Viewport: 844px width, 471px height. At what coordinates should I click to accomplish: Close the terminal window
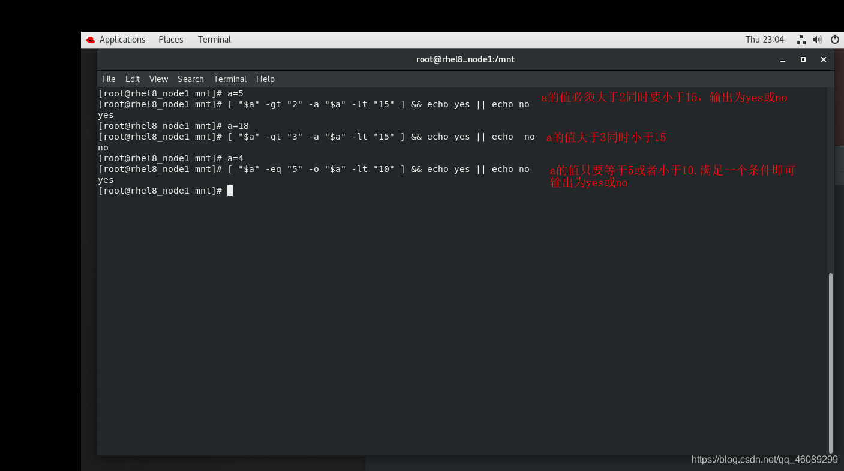824,59
